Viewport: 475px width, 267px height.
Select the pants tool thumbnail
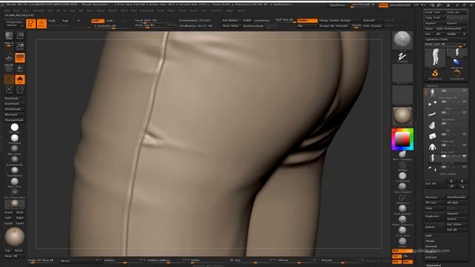coord(435,58)
